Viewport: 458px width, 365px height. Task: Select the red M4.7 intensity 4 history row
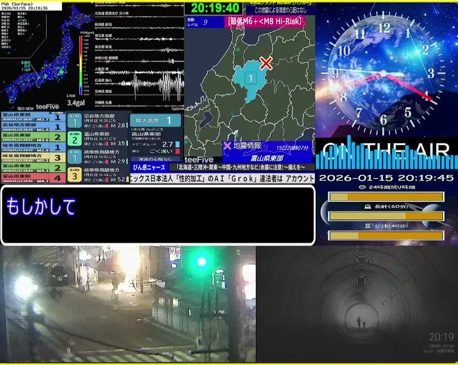pos(33,178)
